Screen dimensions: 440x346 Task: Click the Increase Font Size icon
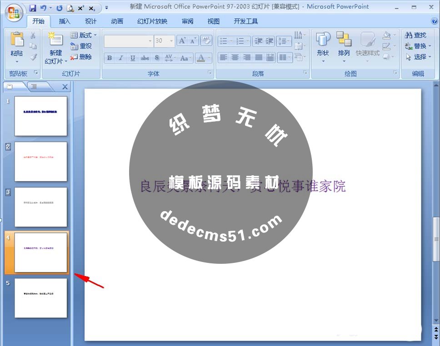tap(184, 40)
